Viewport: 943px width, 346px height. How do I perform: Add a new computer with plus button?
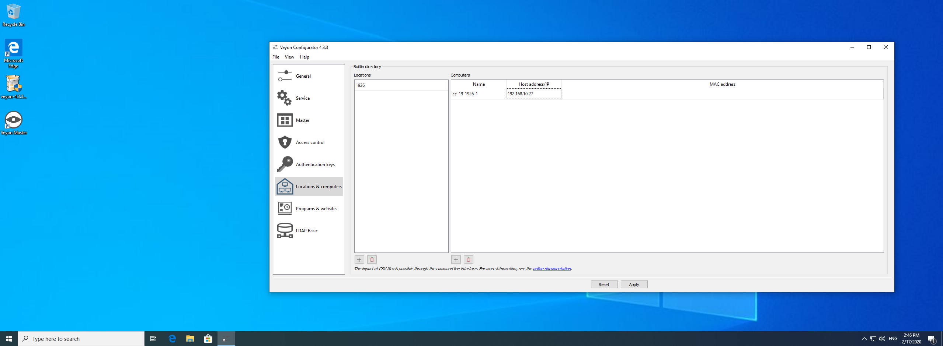456,259
